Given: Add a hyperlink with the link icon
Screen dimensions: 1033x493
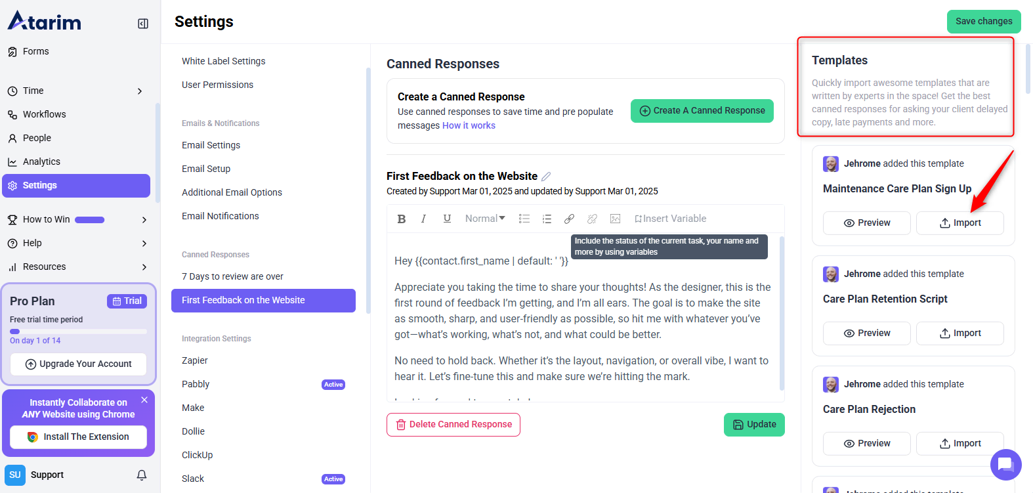Looking at the screenshot, I should (x=569, y=219).
